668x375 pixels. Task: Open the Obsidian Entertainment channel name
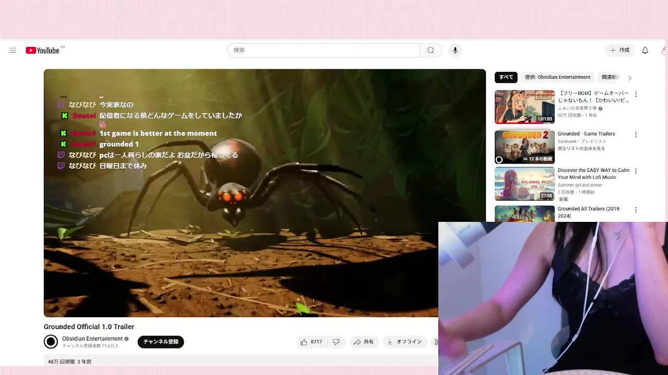pos(92,339)
